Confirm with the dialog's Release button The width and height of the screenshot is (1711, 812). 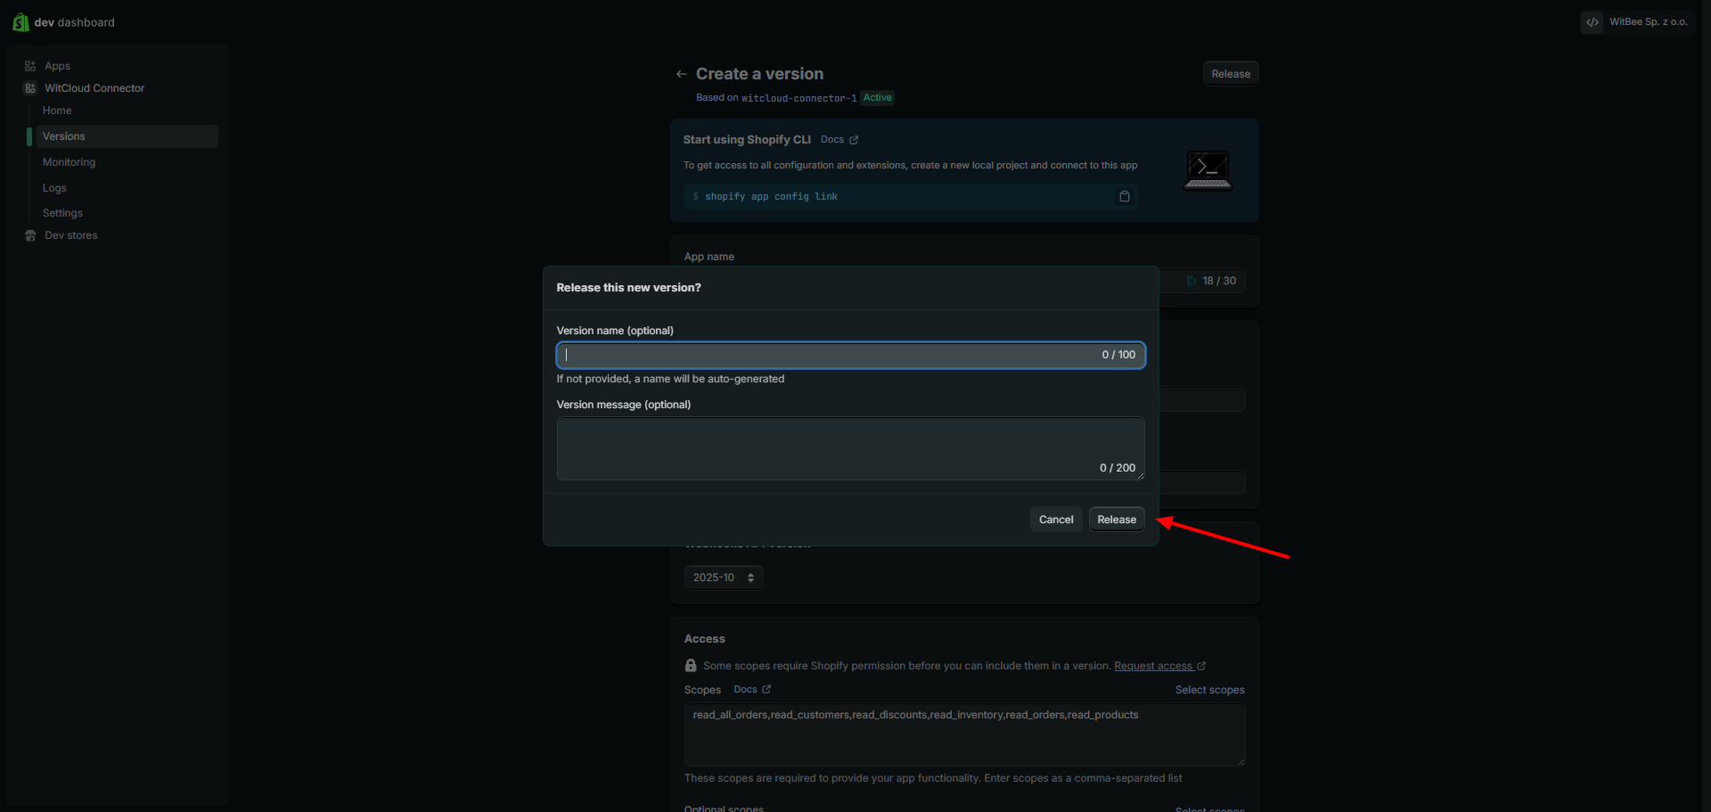(1117, 520)
